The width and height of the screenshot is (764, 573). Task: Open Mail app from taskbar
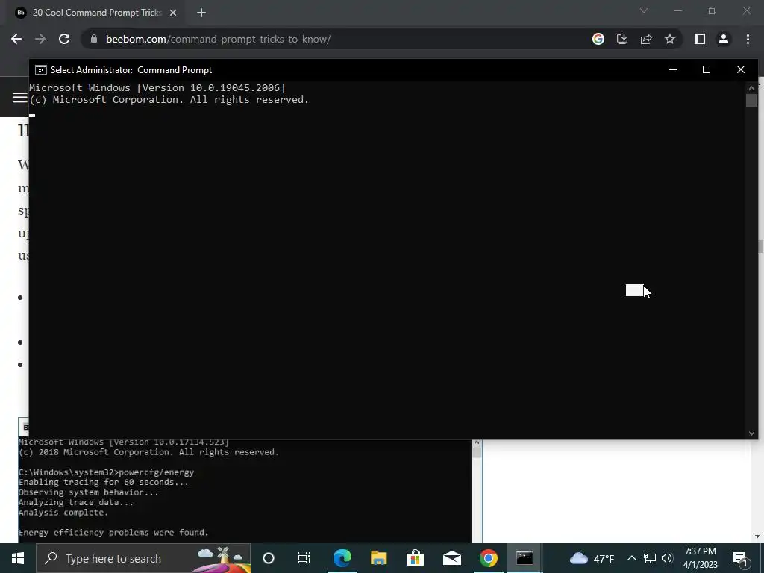[451, 558]
